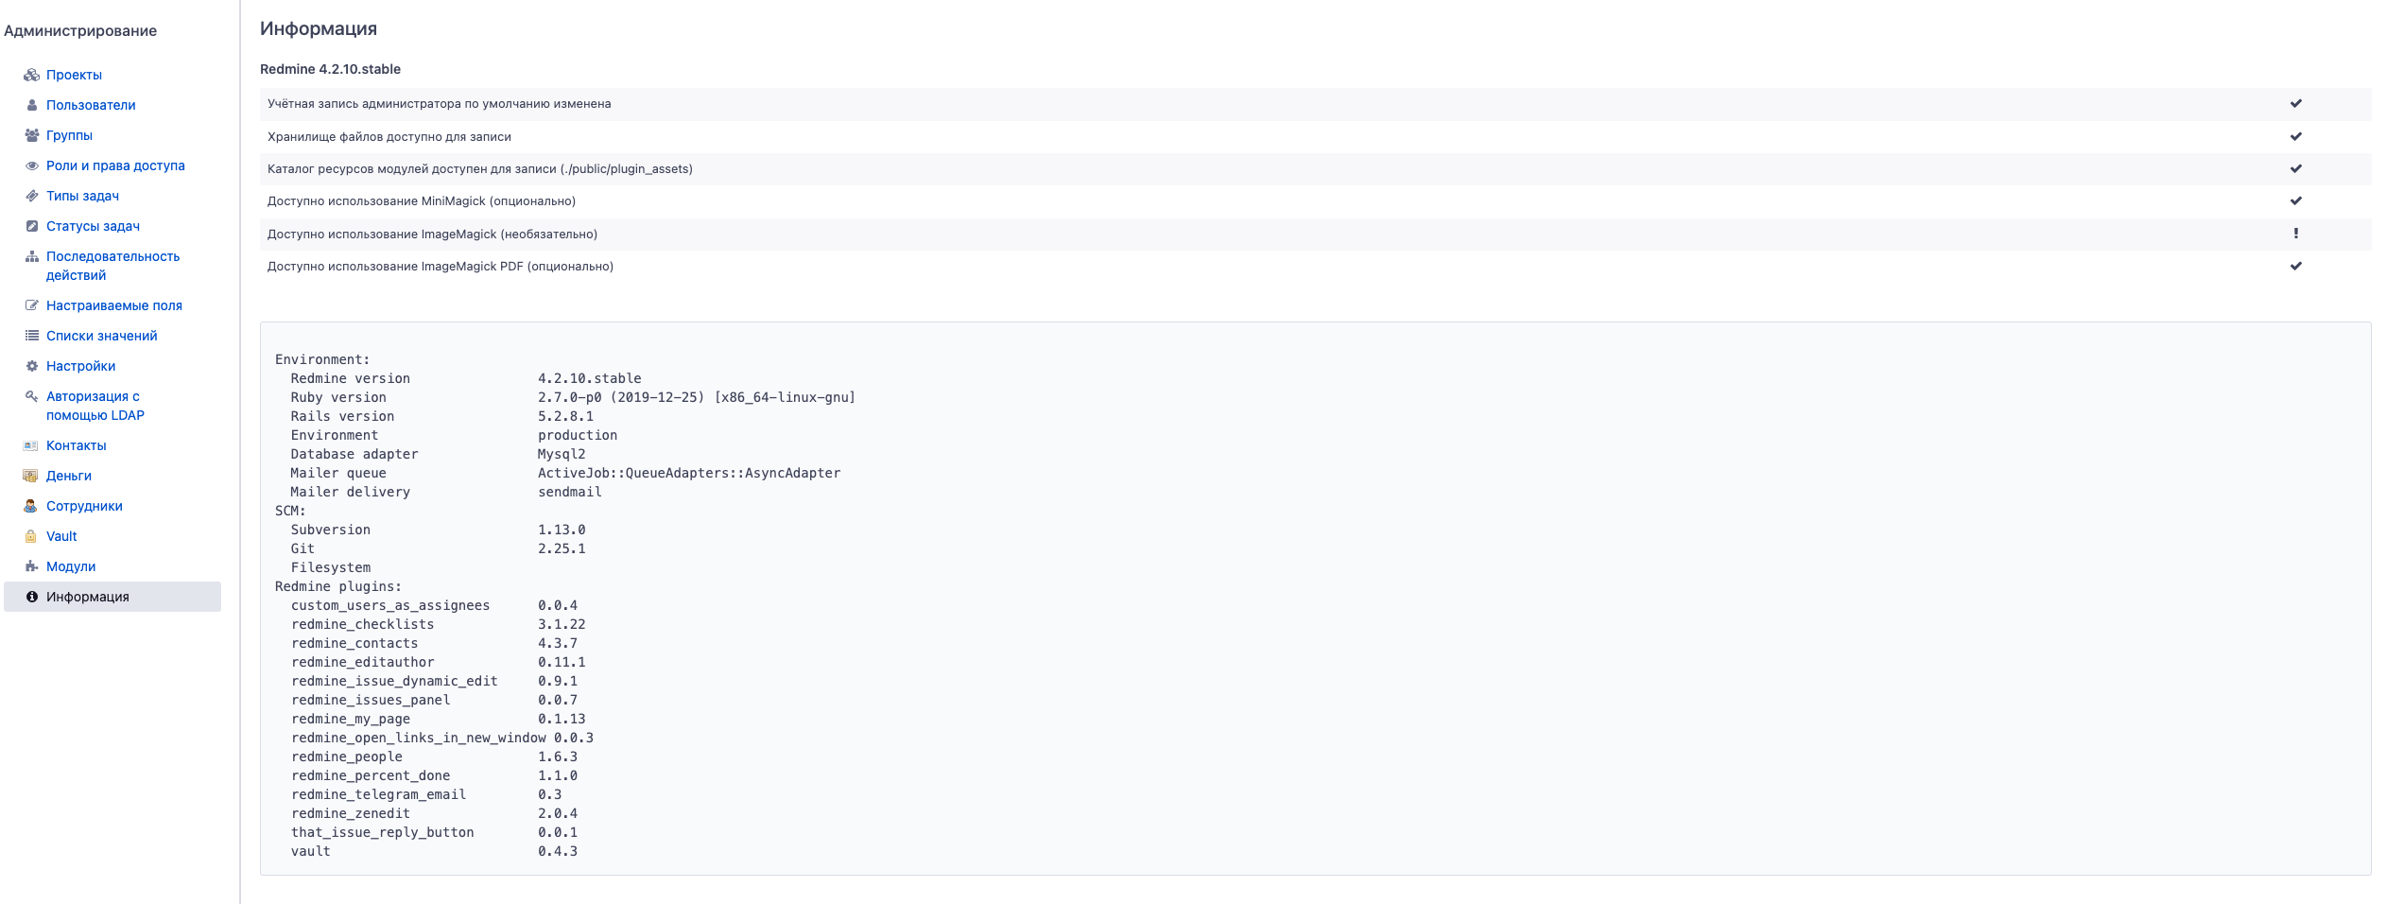Screen dimensions: 2386x904
Task: Click the checkmark for plugin_assets directory row
Action: point(2295,168)
